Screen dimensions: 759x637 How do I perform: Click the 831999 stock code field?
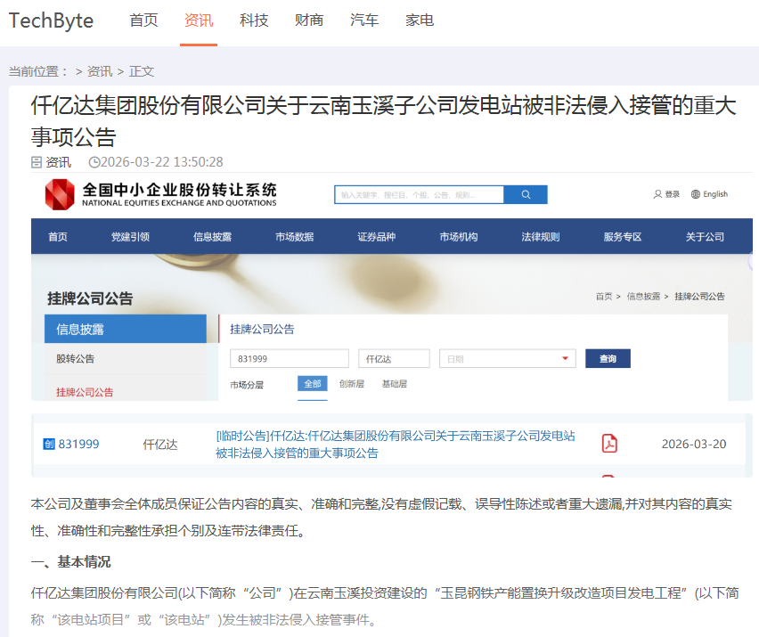(290, 359)
